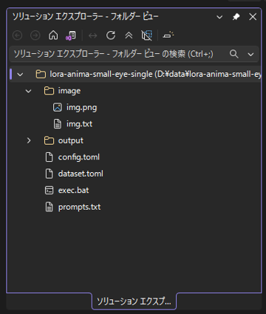The image size is (266, 314).
Task: Select the exec.bat file
Action: [x=135, y=191]
